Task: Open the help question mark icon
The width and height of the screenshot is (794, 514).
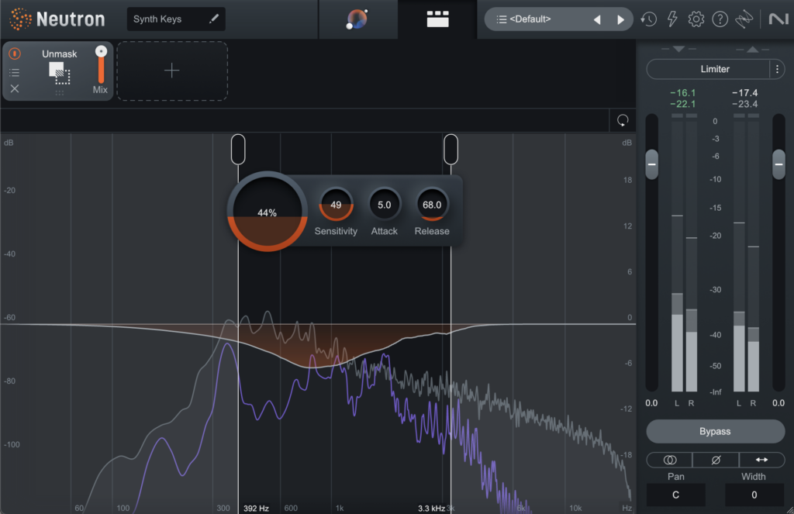Action: click(720, 19)
